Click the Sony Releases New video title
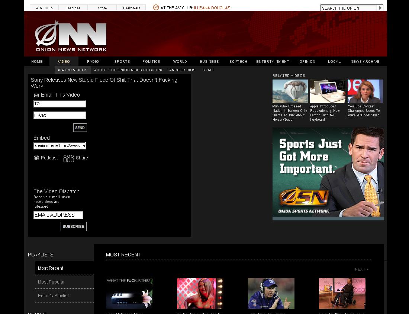This screenshot has height=314, width=409. click(124, 313)
